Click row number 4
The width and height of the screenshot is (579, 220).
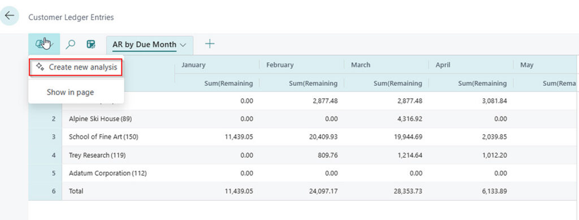(x=54, y=155)
